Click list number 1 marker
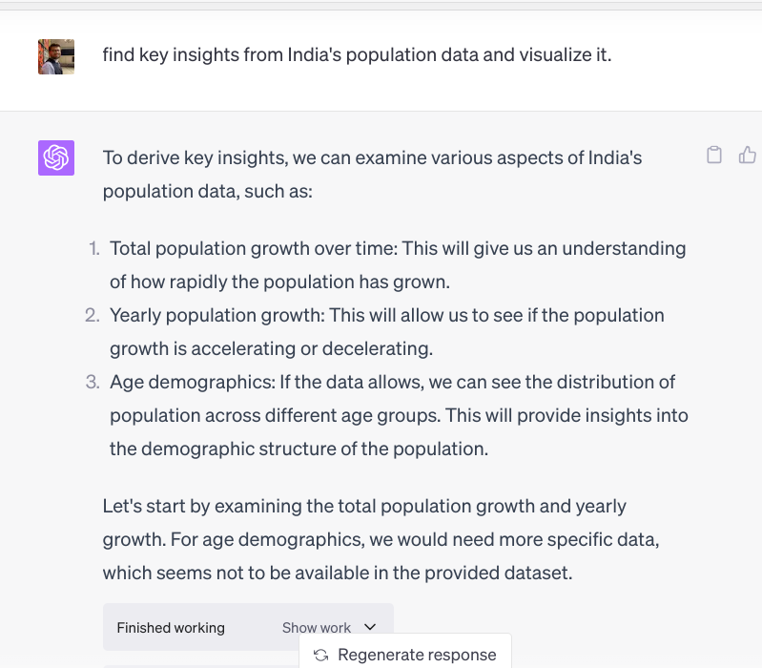This screenshot has width=762, height=668. pyautogui.click(x=93, y=249)
